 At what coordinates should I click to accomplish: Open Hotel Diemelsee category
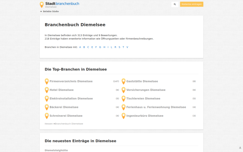pyautogui.click(x=62, y=90)
